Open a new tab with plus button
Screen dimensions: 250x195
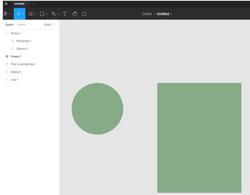pyautogui.click(x=34, y=4)
